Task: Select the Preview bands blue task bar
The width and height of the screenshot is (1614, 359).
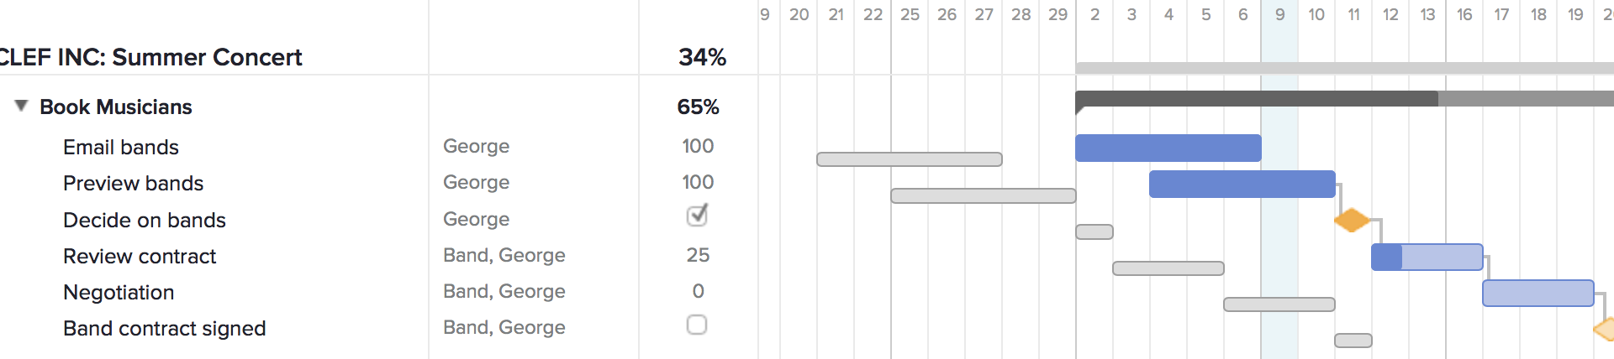Action: click(1242, 184)
